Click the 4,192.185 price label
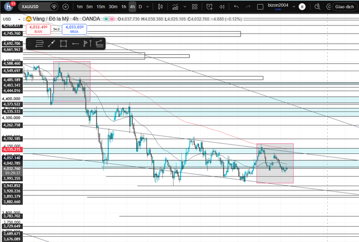359x242 pixels. (12, 139)
